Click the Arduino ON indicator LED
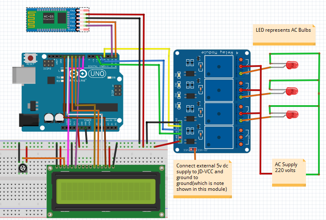 (x=110, y=78)
